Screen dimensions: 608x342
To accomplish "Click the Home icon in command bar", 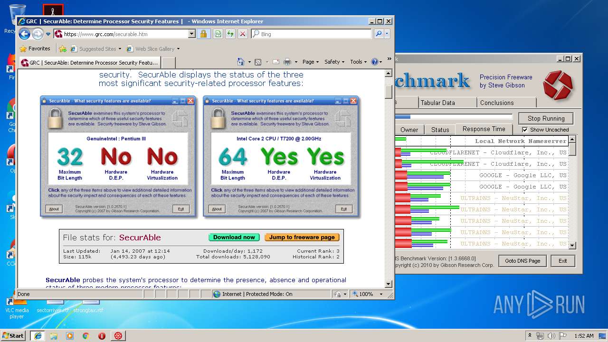I will (241, 62).
